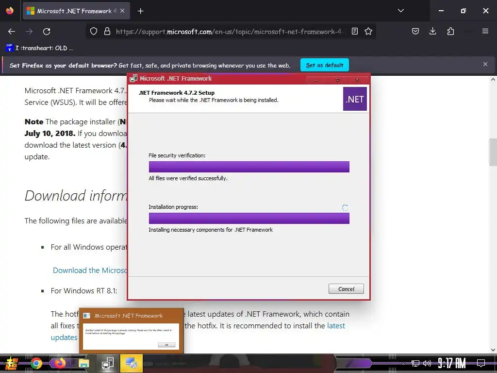Screen dimensions: 497x373
Task: Switch to Firefox on the taskbar
Action: [x=60, y=363]
